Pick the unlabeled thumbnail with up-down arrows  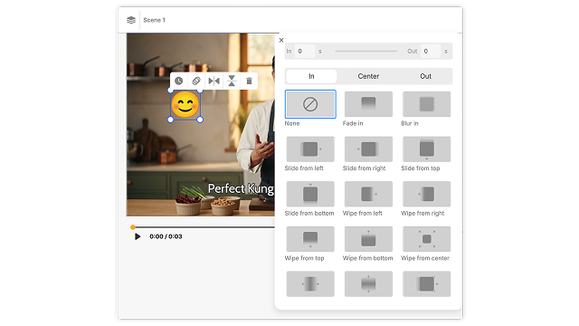coord(368,283)
